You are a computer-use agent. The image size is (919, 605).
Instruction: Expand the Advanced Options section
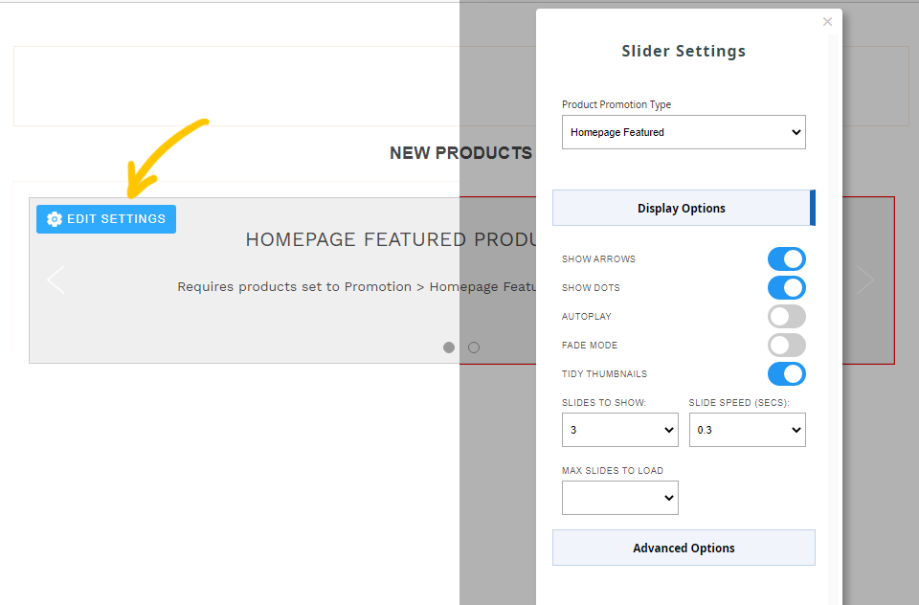click(x=684, y=549)
